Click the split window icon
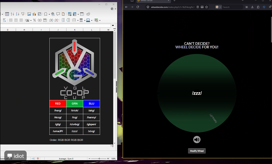This screenshot has height=164, width=272. click(82, 14)
